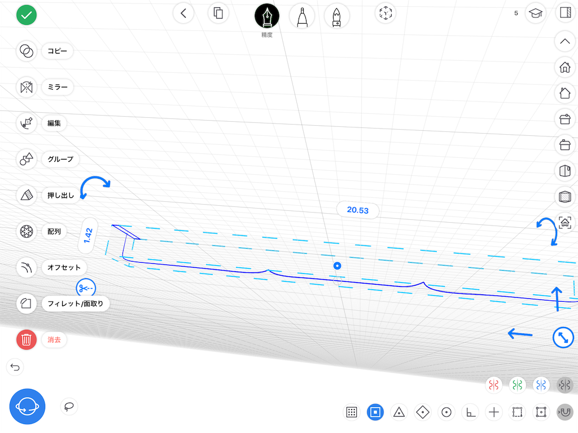Screen dimensions: 578x433
Task: Toggle the perpendicular angle snap icon
Action: [x=470, y=412]
